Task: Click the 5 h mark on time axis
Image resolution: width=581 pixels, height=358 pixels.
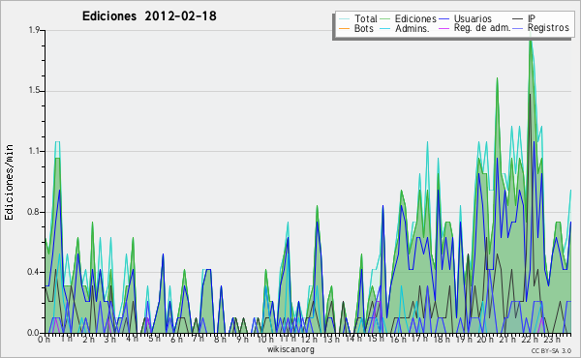Action: coord(154,339)
